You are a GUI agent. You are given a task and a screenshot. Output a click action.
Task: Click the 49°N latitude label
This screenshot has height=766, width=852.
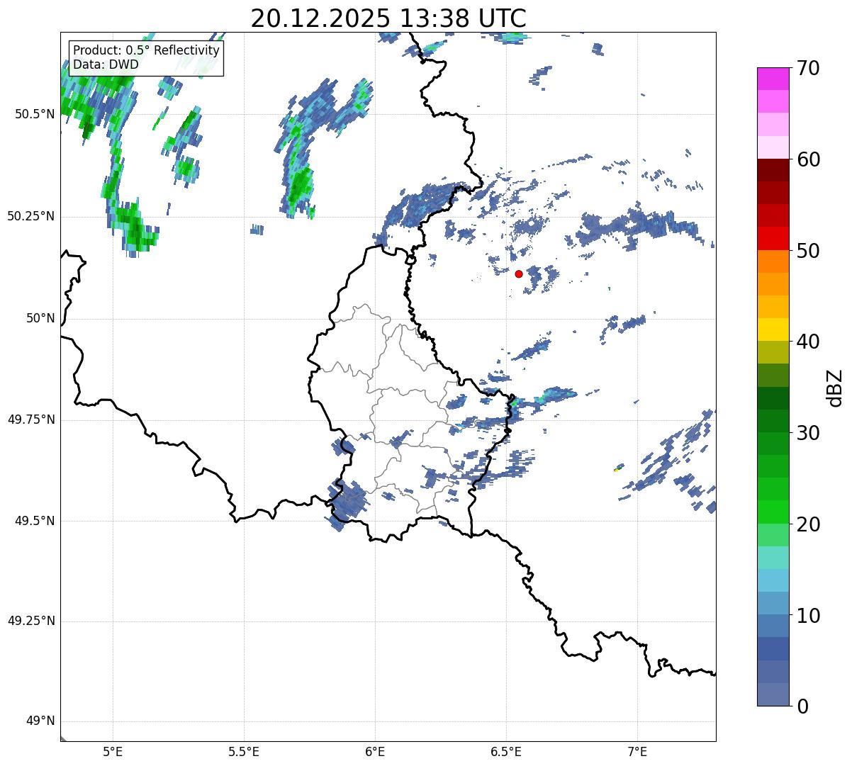[x=40, y=721]
